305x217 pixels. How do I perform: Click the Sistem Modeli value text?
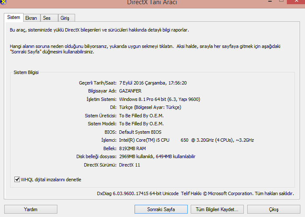(x=141, y=124)
